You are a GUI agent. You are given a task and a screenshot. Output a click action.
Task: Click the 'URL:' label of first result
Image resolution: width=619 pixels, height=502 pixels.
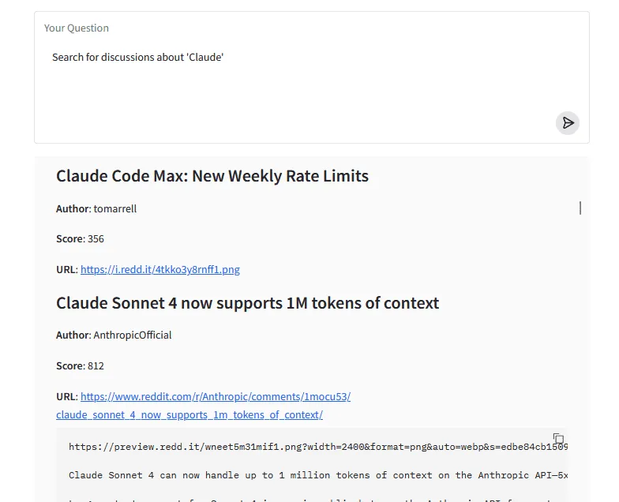(66, 269)
